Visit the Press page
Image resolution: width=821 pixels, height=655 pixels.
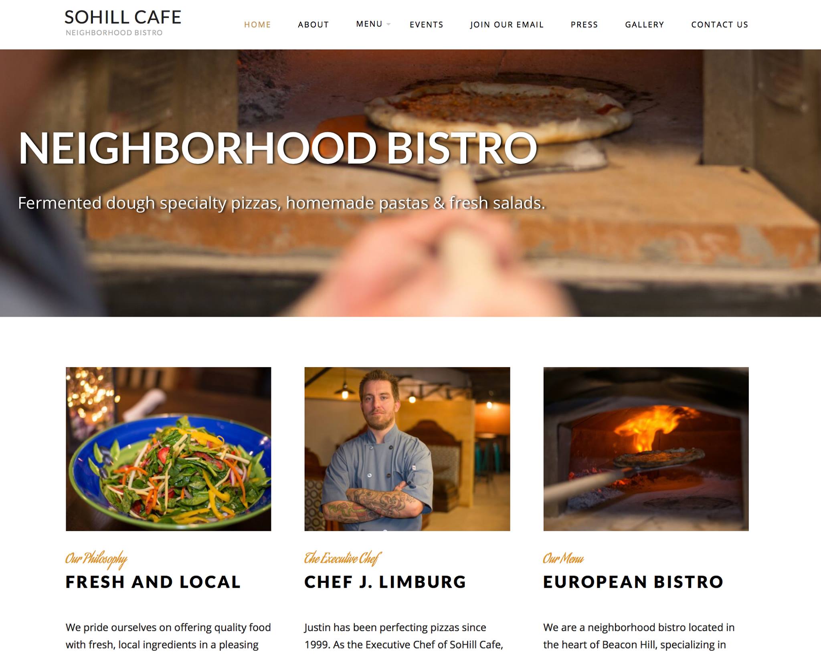click(584, 25)
